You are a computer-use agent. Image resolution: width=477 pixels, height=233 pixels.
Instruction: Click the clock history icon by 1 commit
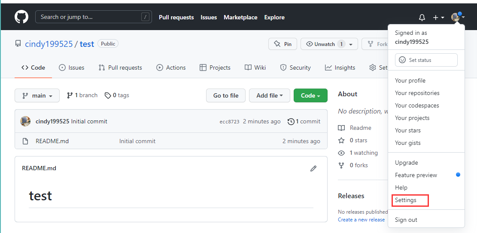pos(291,122)
